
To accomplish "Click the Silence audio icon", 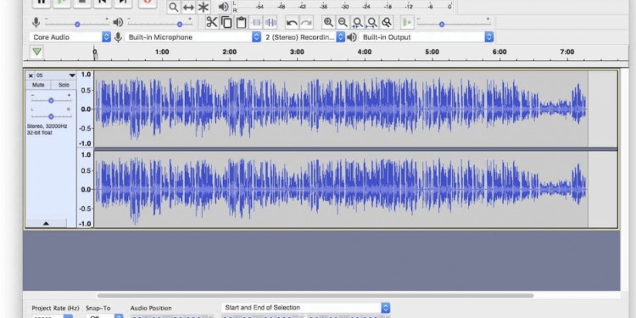I will click(271, 22).
